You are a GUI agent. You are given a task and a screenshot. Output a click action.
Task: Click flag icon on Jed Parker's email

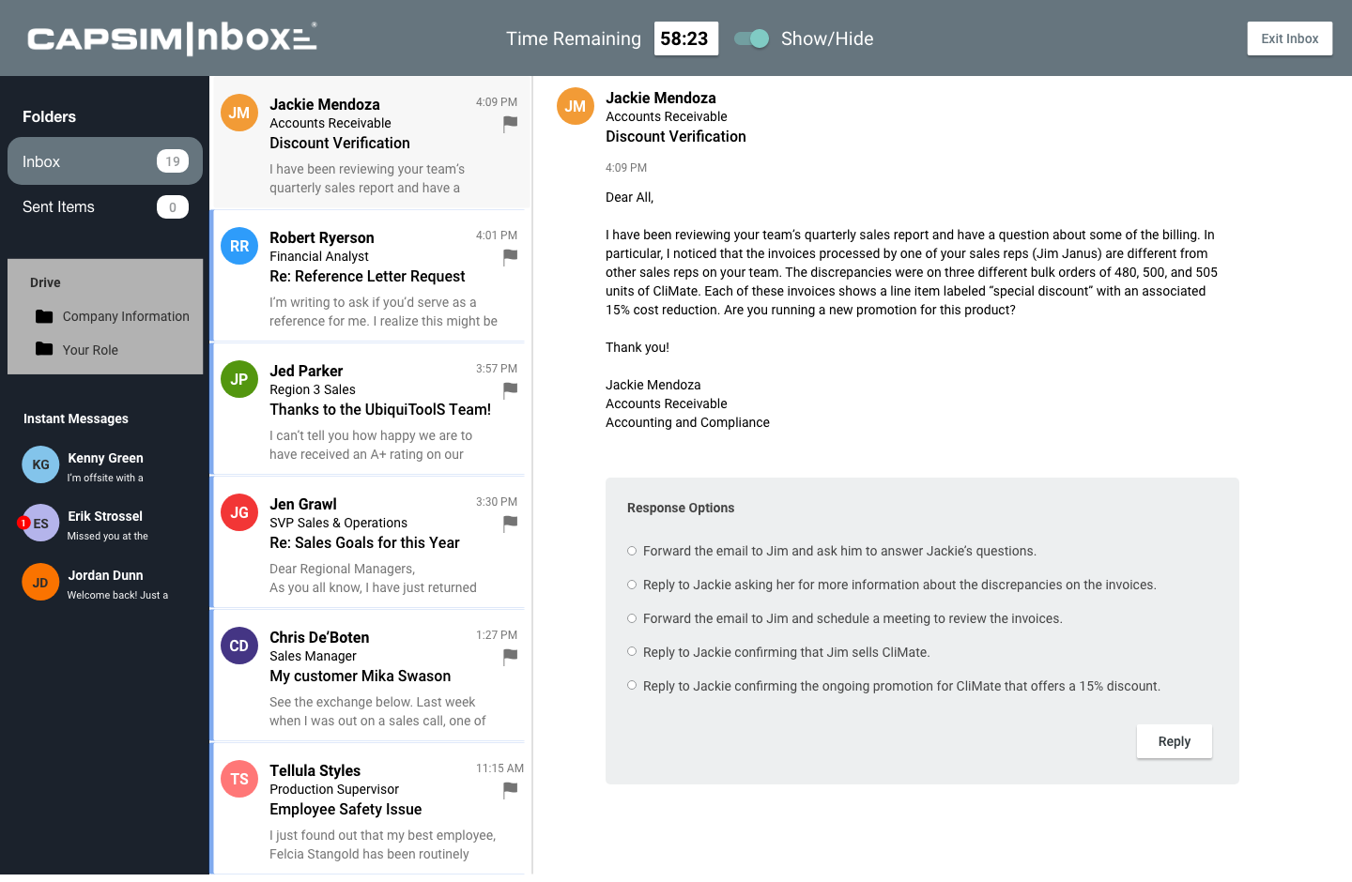click(x=510, y=389)
